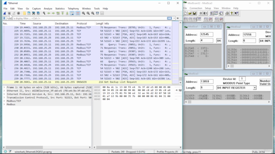Open ModScan About with the question mark icon
The image size is (275, 154).
[x=232, y=13]
